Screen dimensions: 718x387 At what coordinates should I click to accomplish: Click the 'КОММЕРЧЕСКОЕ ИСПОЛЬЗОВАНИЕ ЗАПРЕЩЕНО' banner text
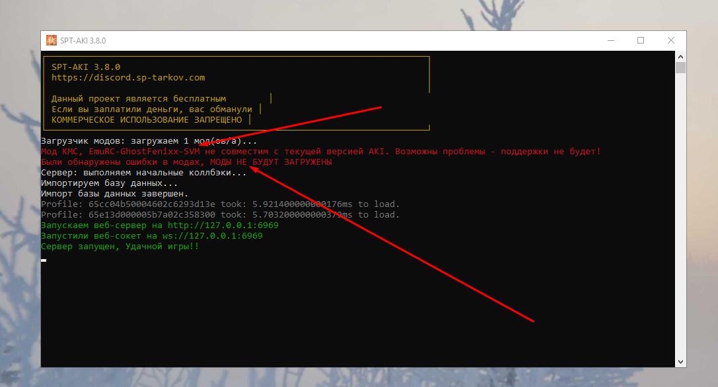click(147, 120)
